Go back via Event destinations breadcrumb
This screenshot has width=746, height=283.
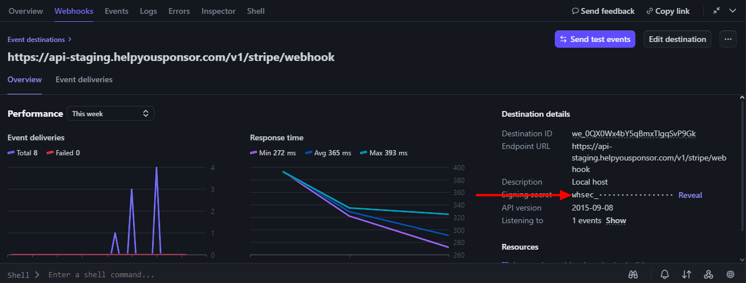[x=40, y=40]
